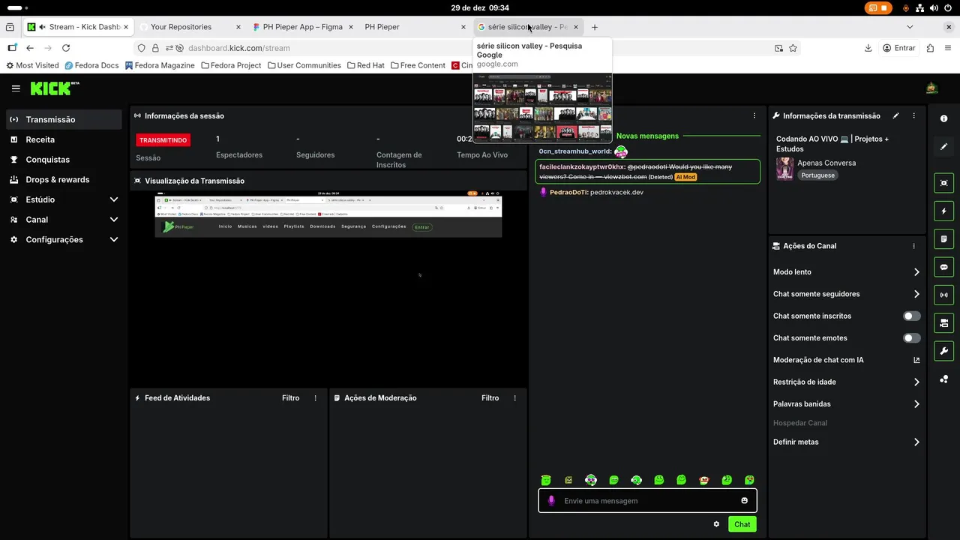Open Feed de Atividades three-dot menu
Image resolution: width=960 pixels, height=540 pixels.
[315, 398]
